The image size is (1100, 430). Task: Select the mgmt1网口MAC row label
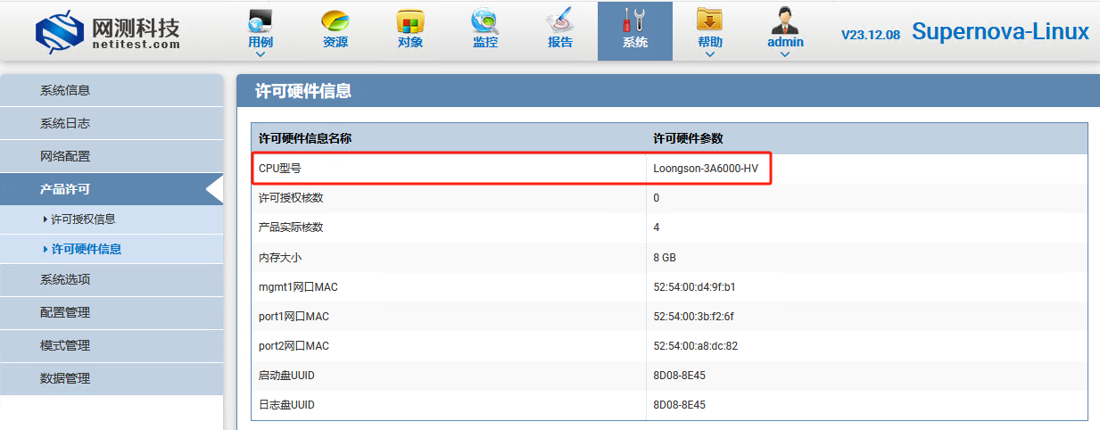pos(298,287)
